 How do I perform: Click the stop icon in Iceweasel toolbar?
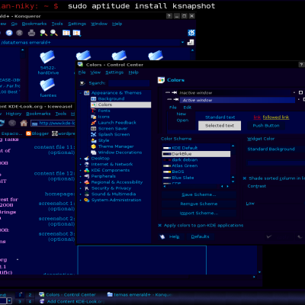click(x=12, y=124)
